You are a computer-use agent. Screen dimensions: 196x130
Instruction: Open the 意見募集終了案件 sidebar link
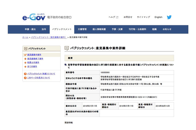(35, 59)
